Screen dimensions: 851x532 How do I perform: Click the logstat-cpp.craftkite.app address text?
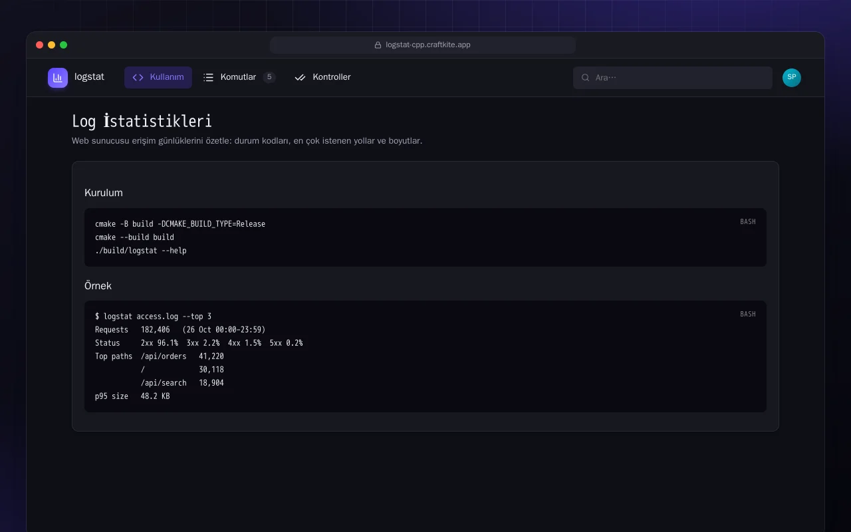[x=428, y=45]
